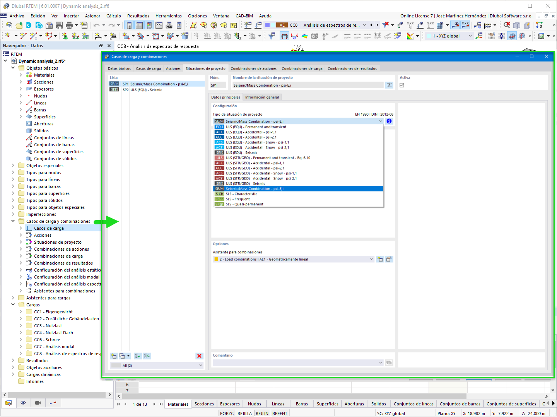Toggle REJILLA grid in status bar
Screen dimensions: 557x417
point(244,414)
